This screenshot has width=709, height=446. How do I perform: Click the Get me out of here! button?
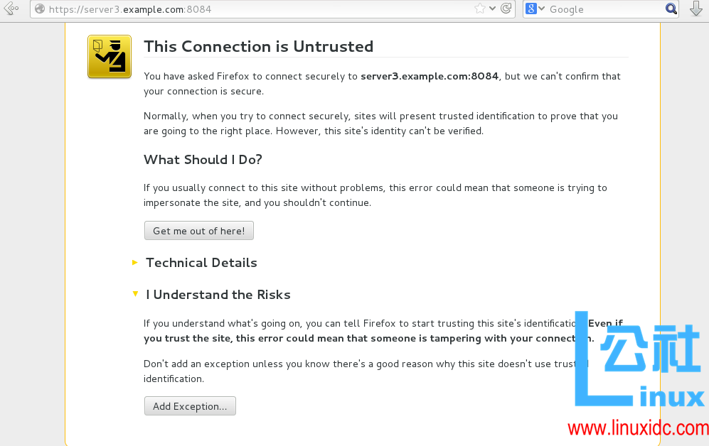pos(198,231)
